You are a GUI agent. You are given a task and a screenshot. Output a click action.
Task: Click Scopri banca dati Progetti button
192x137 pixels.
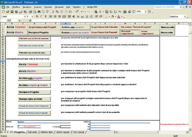[44, 27]
